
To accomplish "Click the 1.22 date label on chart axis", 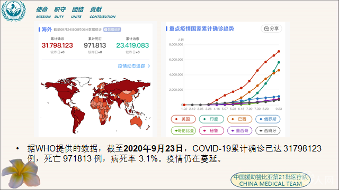I will [184, 109].
